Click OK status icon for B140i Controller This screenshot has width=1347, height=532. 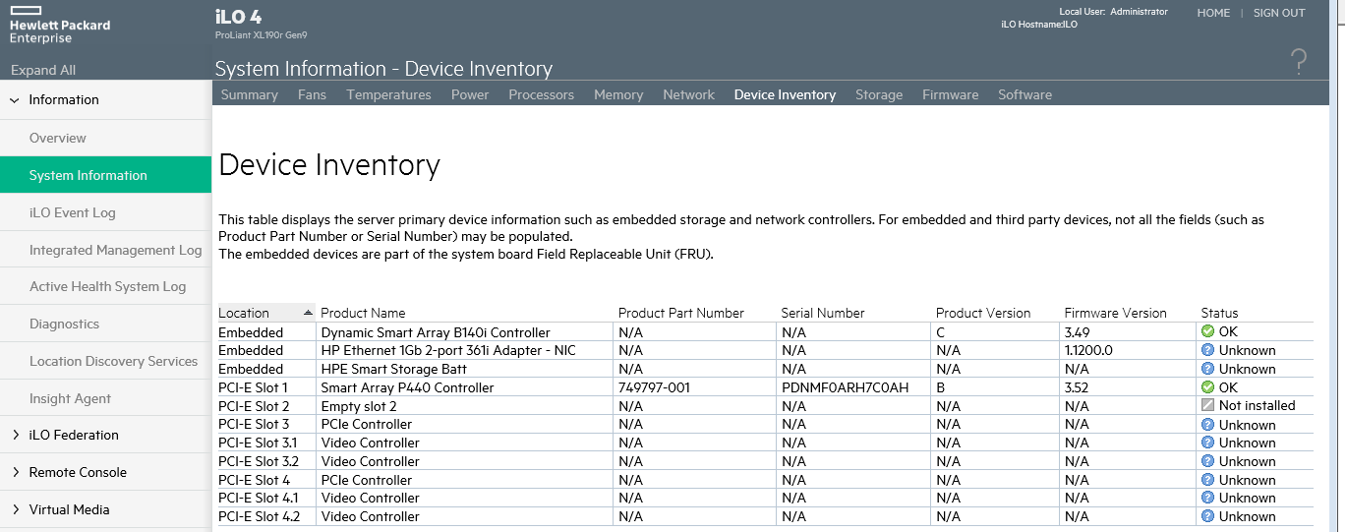click(1207, 331)
